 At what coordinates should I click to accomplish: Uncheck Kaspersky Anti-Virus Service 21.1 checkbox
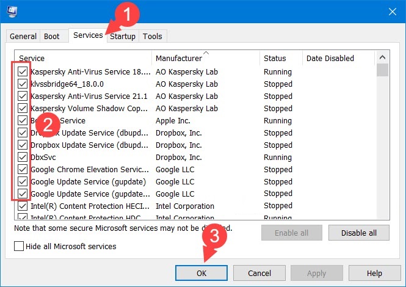(23, 96)
